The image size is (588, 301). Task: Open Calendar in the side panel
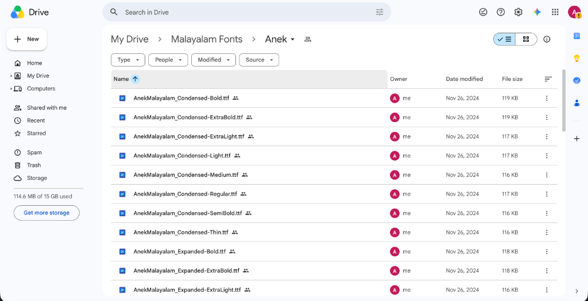(577, 36)
